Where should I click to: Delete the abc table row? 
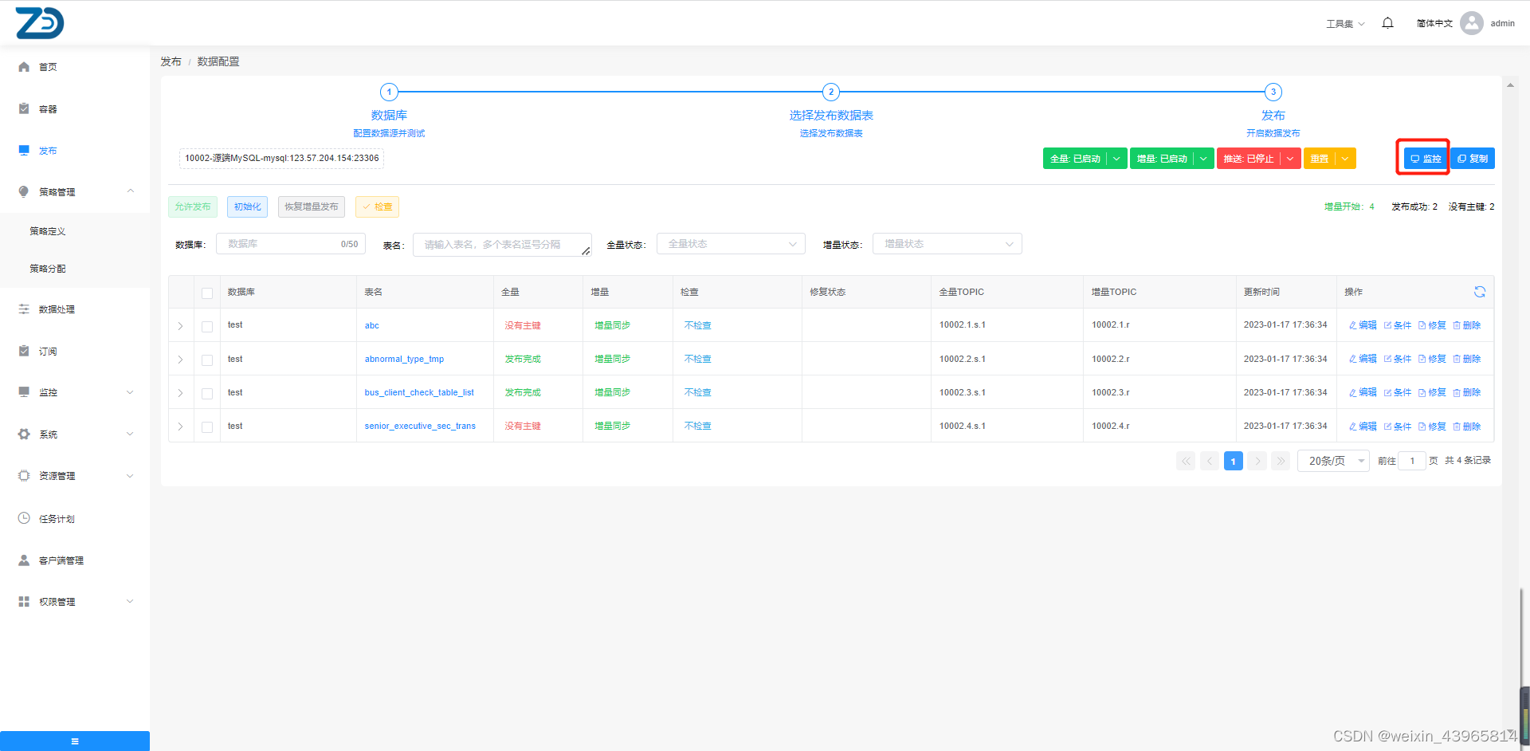pos(1467,325)
